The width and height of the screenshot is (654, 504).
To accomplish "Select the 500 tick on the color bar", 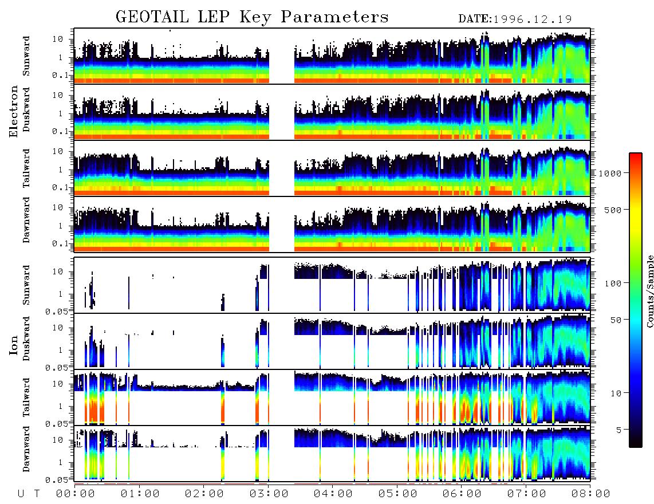I will pos(613,210).
